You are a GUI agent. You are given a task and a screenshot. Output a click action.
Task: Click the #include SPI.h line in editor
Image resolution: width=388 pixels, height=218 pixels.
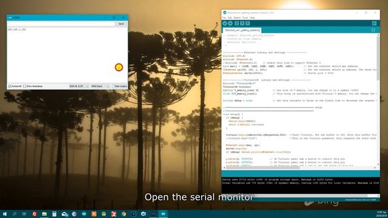pos(234,56)
